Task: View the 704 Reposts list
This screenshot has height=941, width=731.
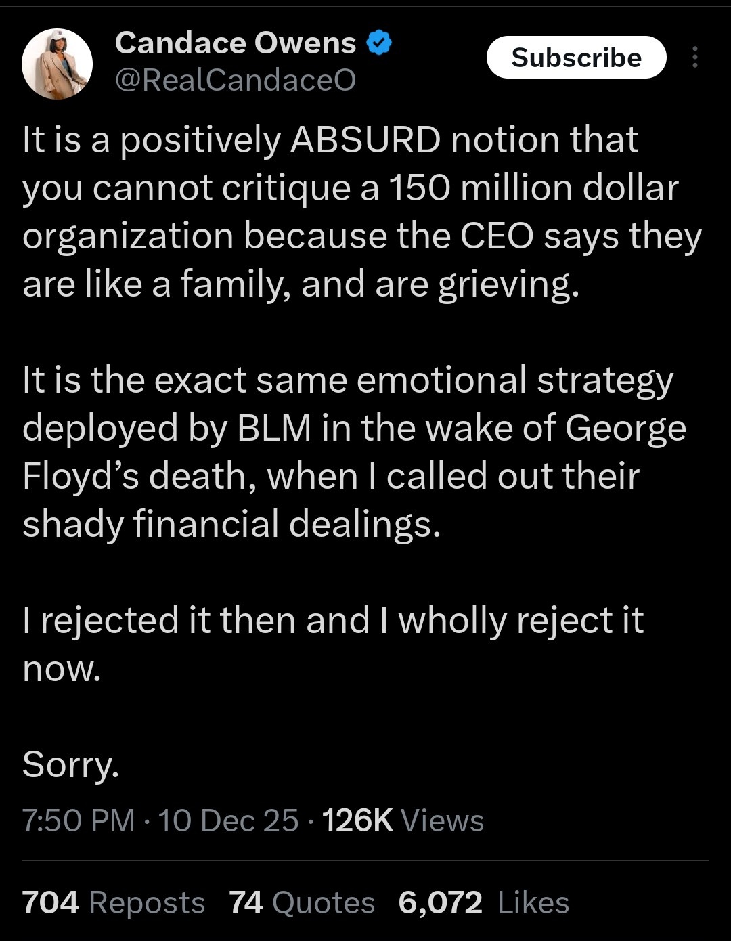Action: click(113, 902)
